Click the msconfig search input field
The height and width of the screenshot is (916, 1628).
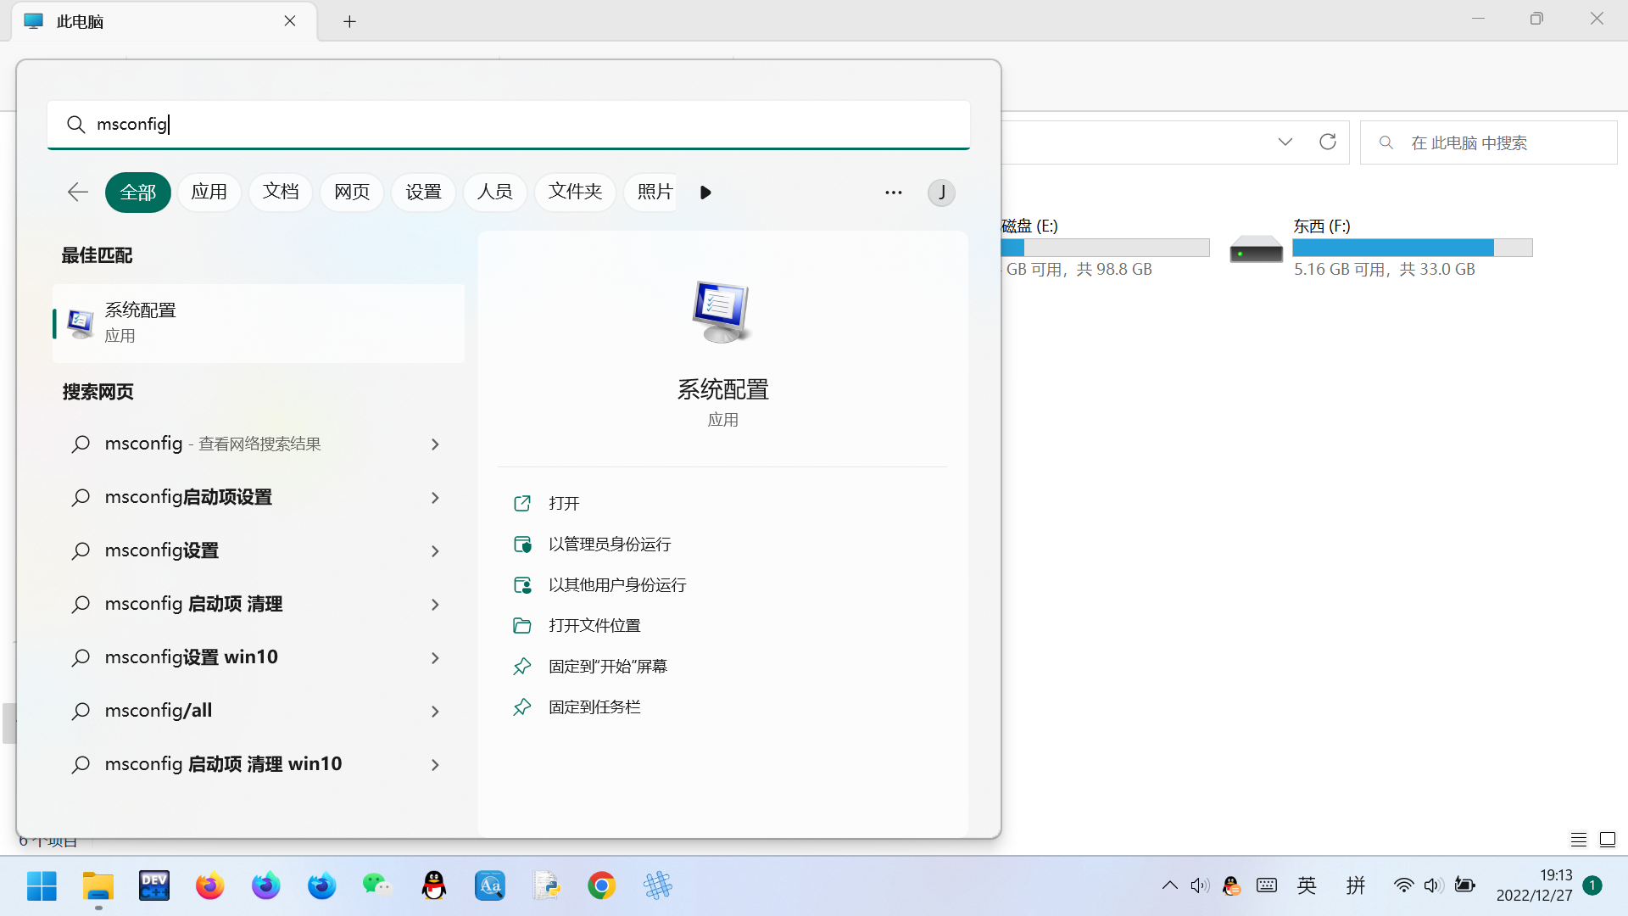pos(509,125)
